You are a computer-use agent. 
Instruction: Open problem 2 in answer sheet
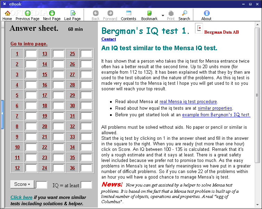click(17, 64)
